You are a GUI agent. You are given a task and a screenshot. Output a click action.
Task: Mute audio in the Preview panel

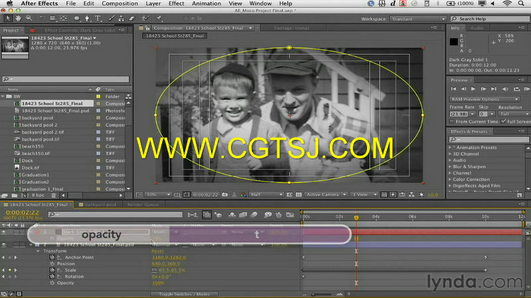[x=505, y=89]
